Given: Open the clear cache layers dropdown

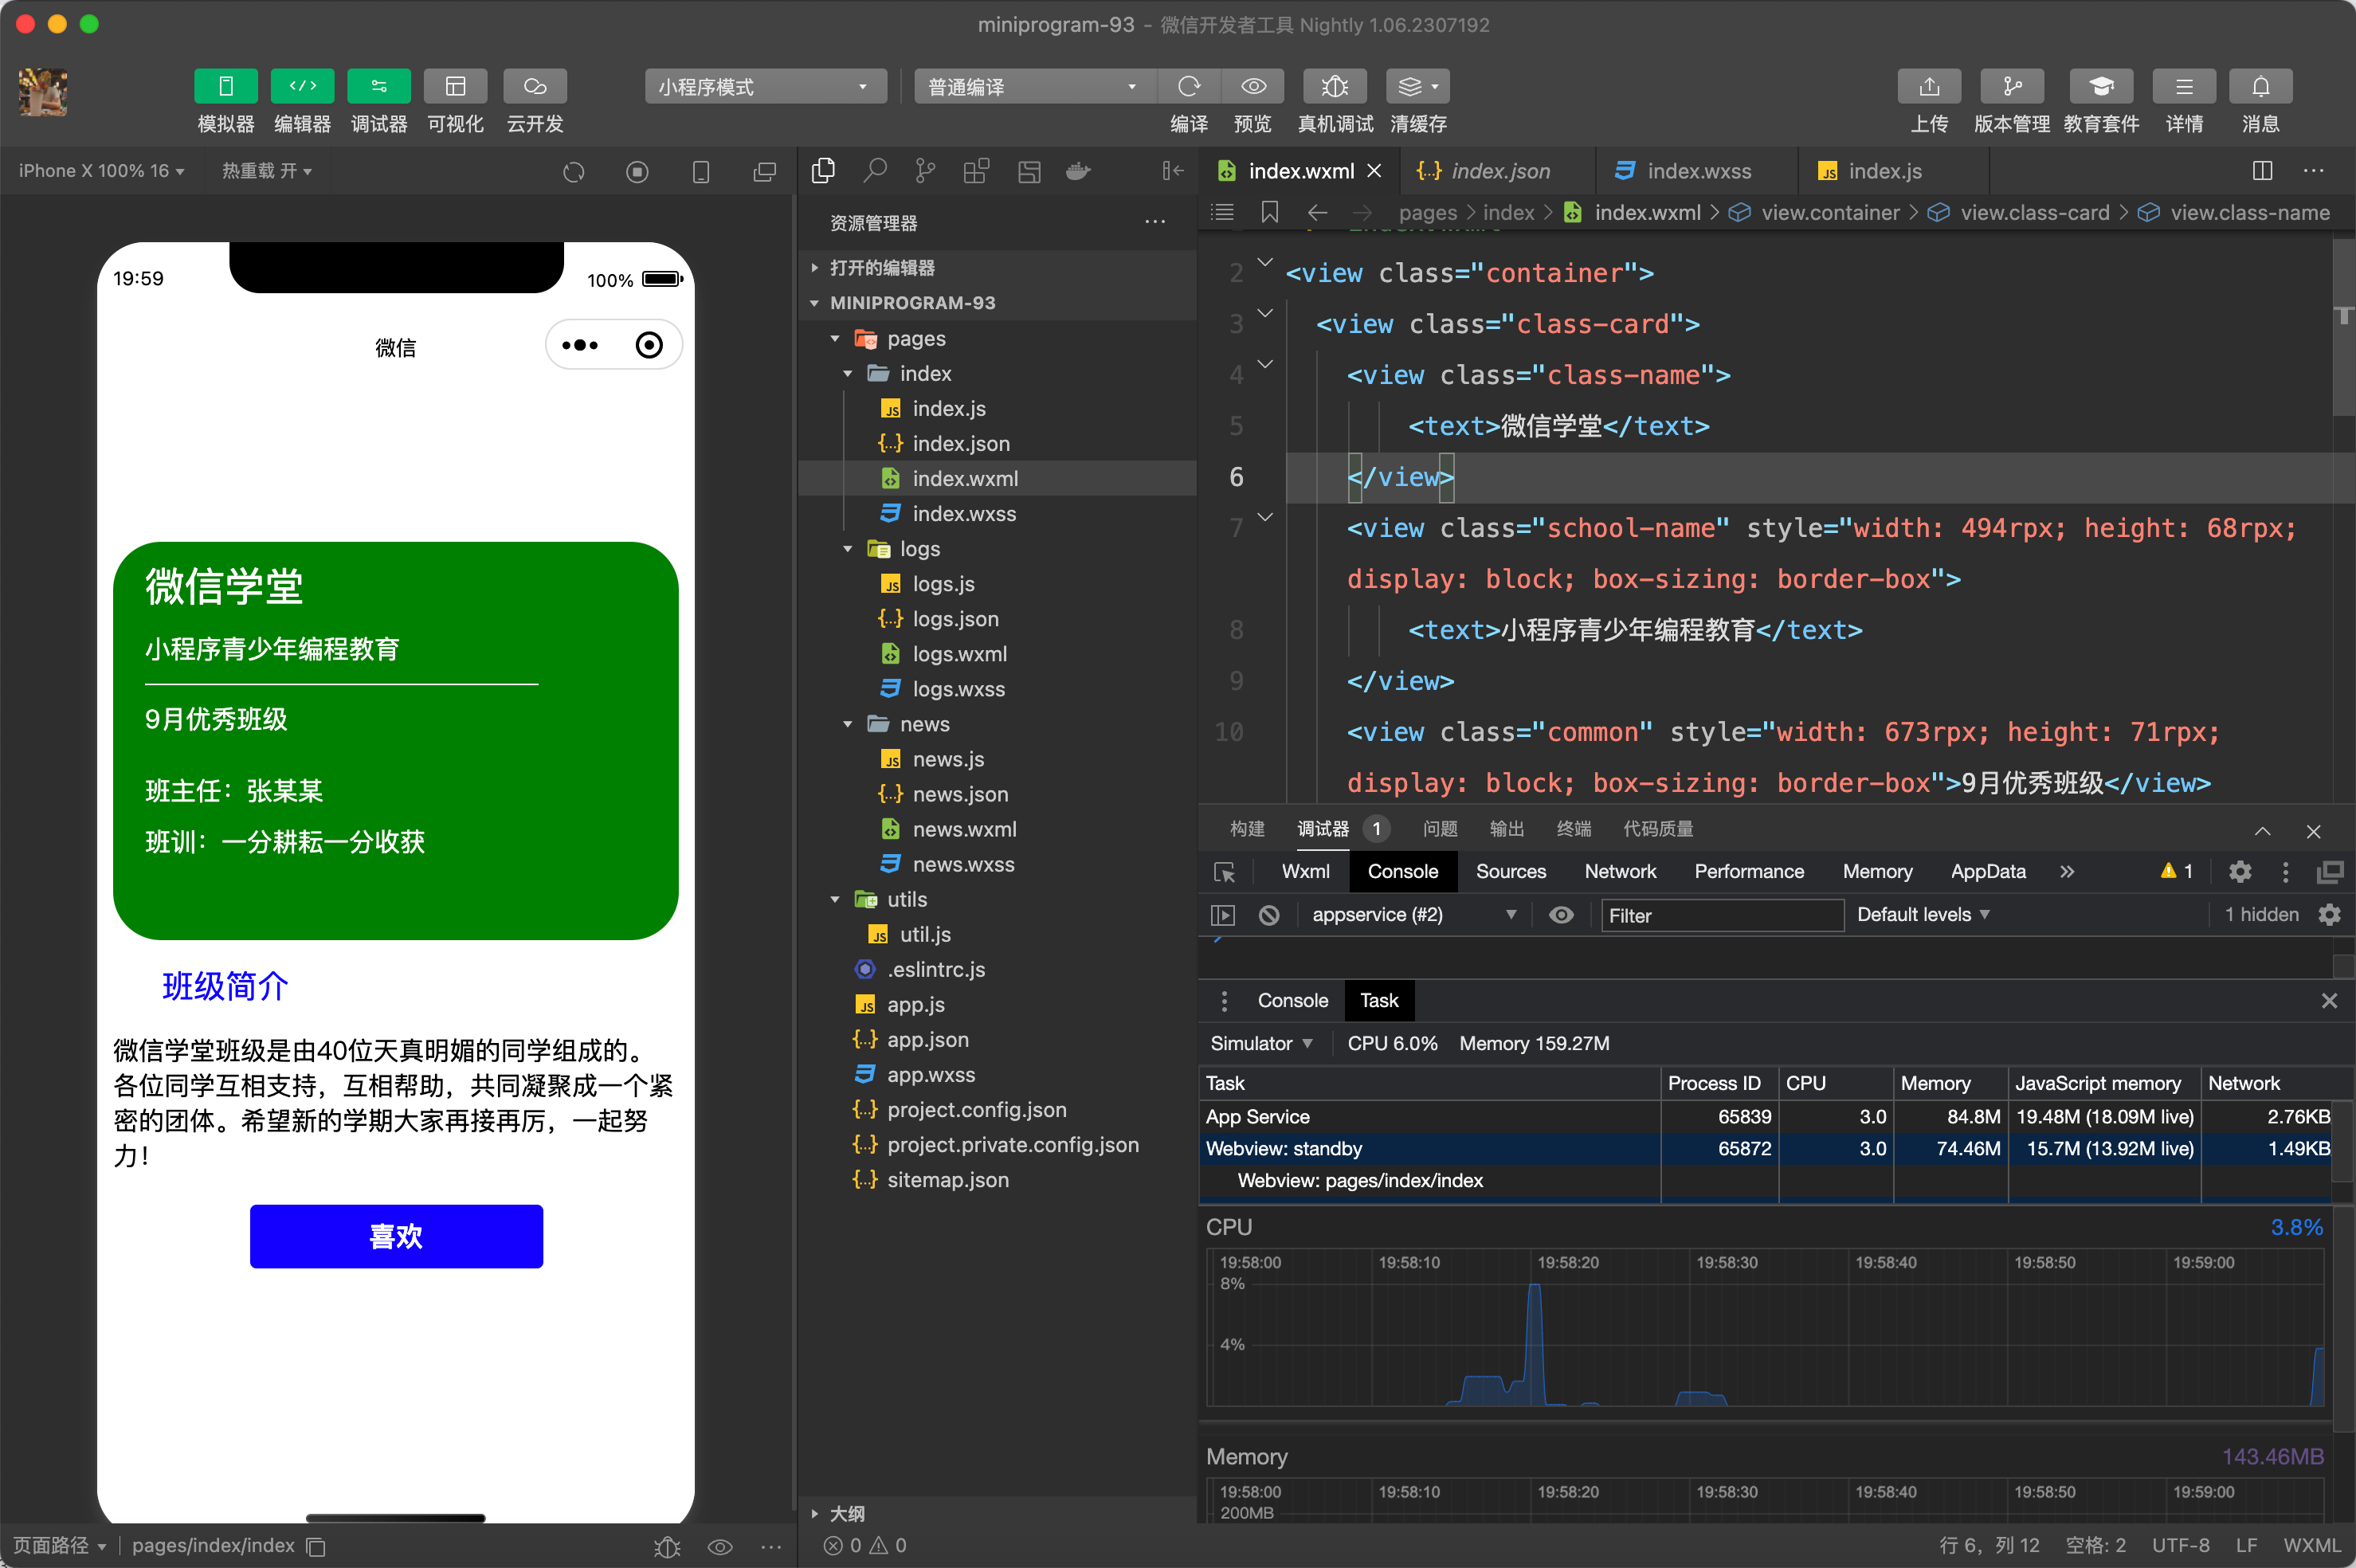Looking at the screenshot, I should (x=1418, y=87).
